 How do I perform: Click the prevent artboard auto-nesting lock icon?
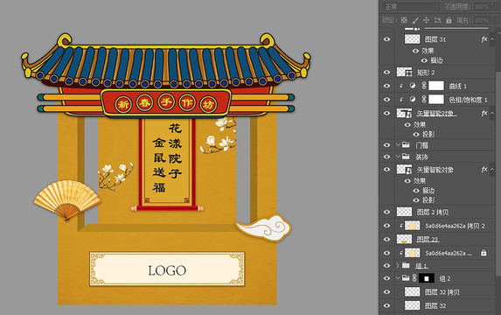pyautogui.click(x=438, y=20)
